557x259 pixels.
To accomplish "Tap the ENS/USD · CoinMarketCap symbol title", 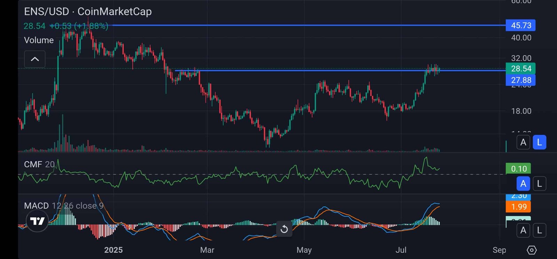I will (88, 11).
